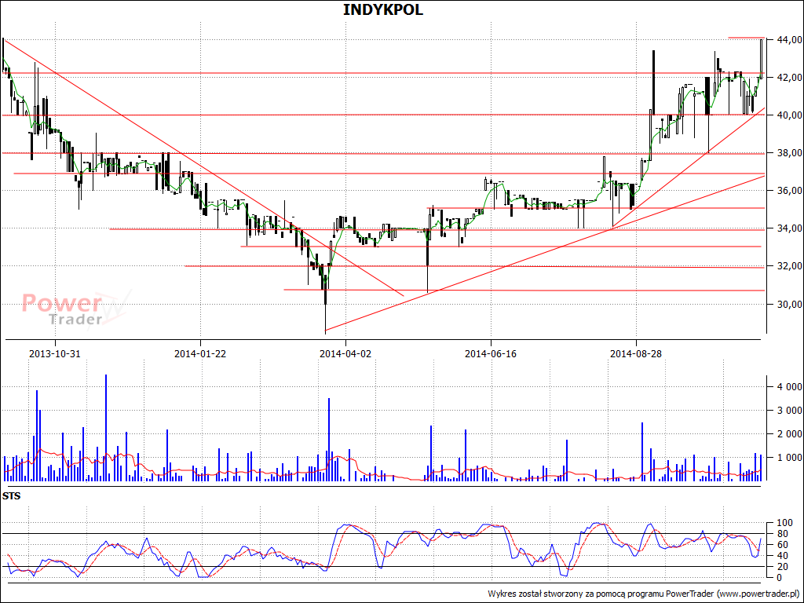This screenshot has height=603, width=804.
Task: Open the www.powertrader.pl footer credit
Action: [x=759, y=594]
